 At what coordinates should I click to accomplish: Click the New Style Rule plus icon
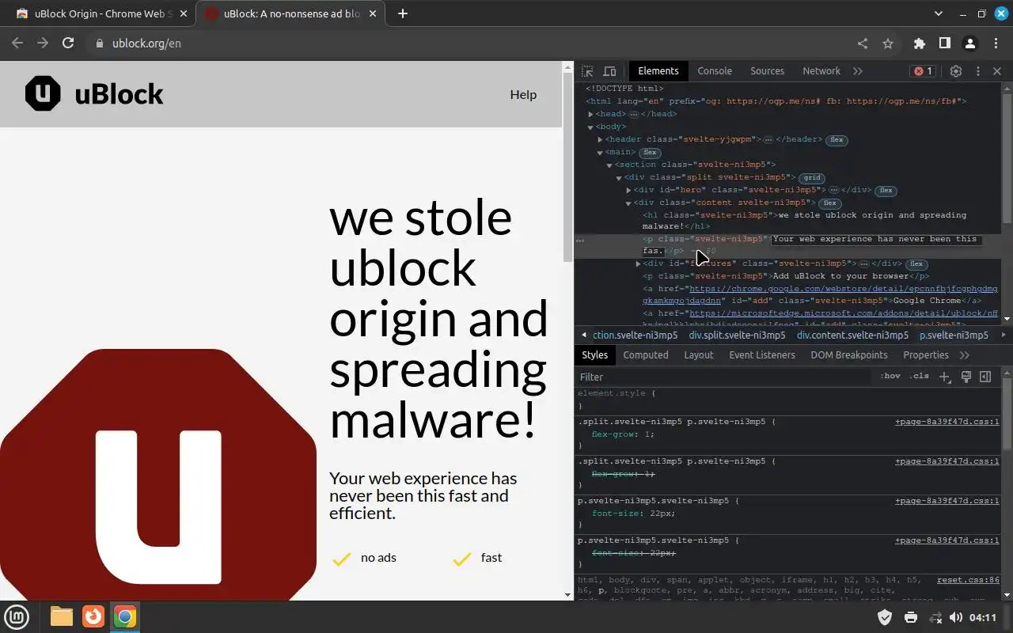(944, 377)
